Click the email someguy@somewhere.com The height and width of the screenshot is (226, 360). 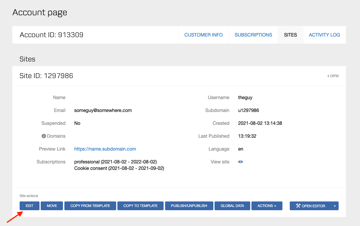103,111
